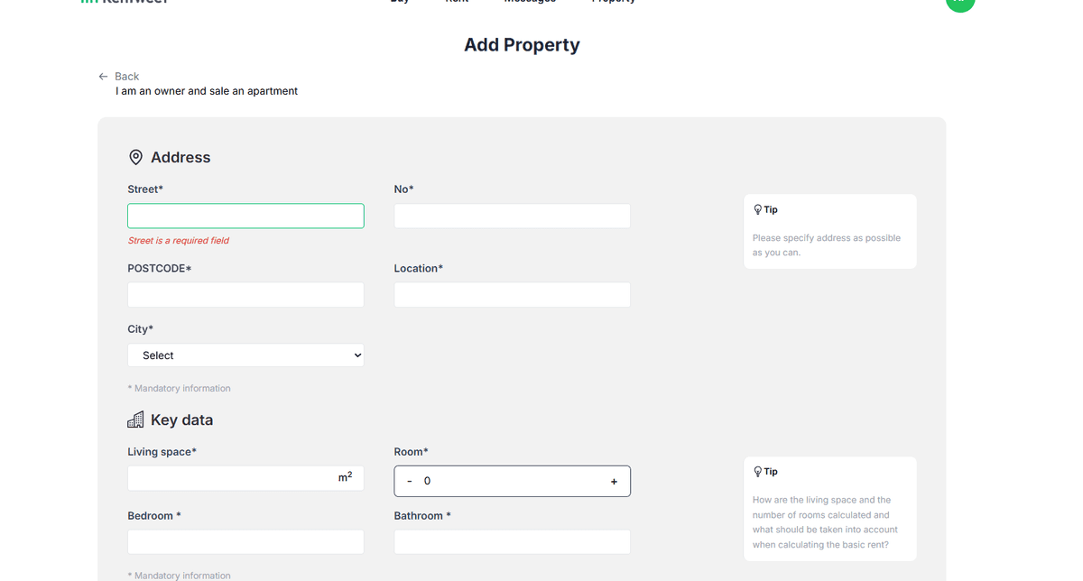Click the chevron on the City select box
This screenshot has height=581, width=1083.
point(356,355)
